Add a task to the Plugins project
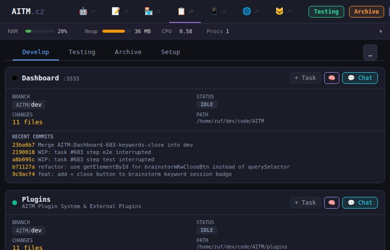Image resolution: width=390 pixels, height=250 pixels. 305,203
